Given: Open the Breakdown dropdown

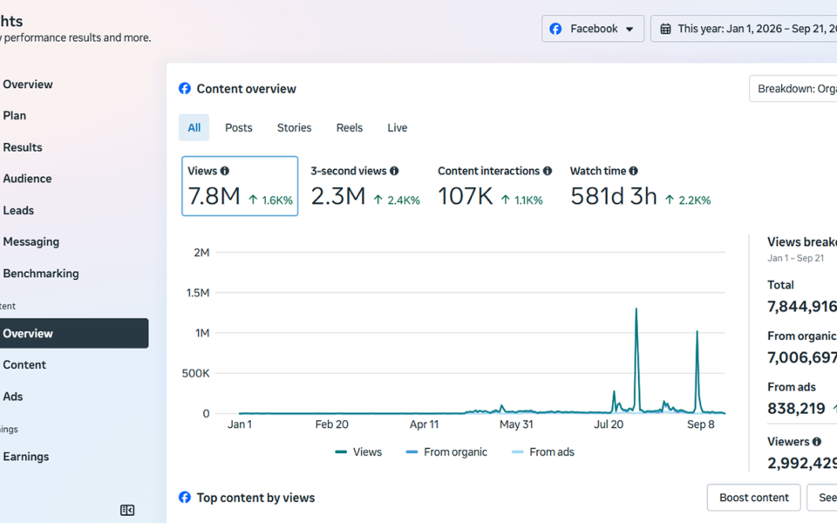Looking at the screenshot, I should (793, 89).
